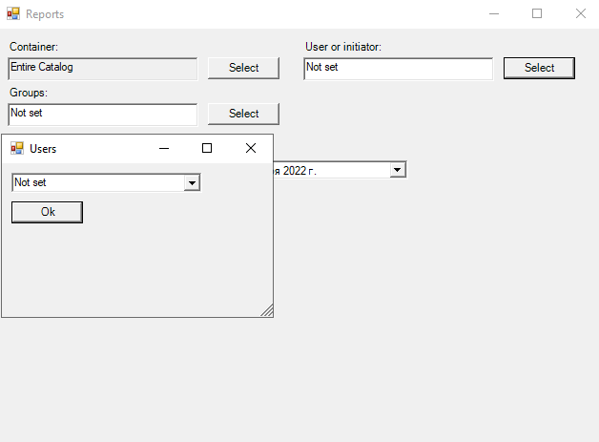Expand the date picker dropdown arrow
Screen dimensions: 599x442
pos(398,170)
